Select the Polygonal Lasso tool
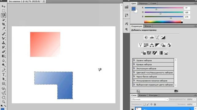Image resolution: width=197 pixels, height=110 pixels. click(x=3, y=15)
